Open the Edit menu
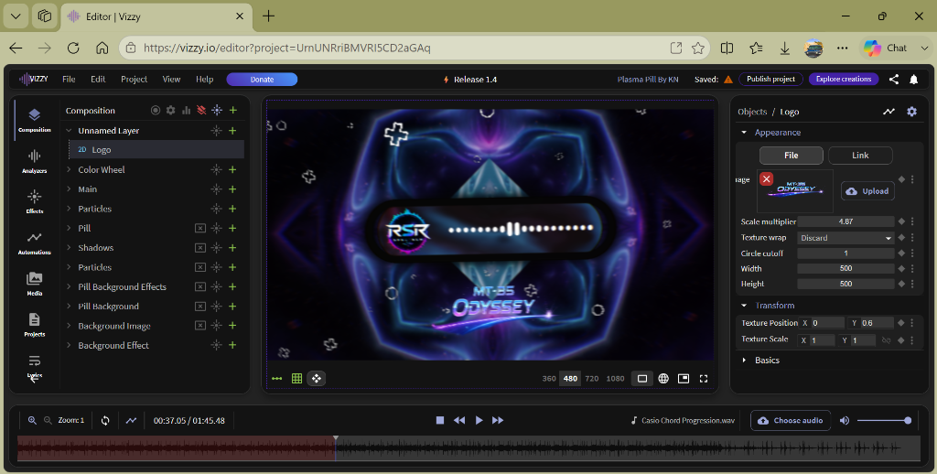The height and width of the screenshot is (474, 937). (98, 79)
